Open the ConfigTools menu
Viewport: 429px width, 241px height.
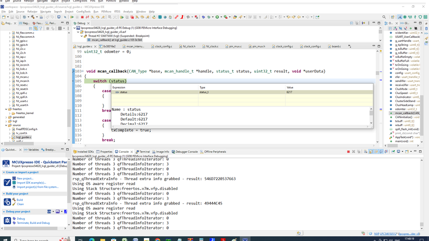(x=83, y=12)
